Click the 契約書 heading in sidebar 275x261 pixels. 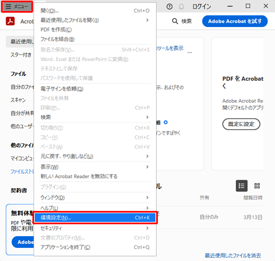tap(19, 191)
